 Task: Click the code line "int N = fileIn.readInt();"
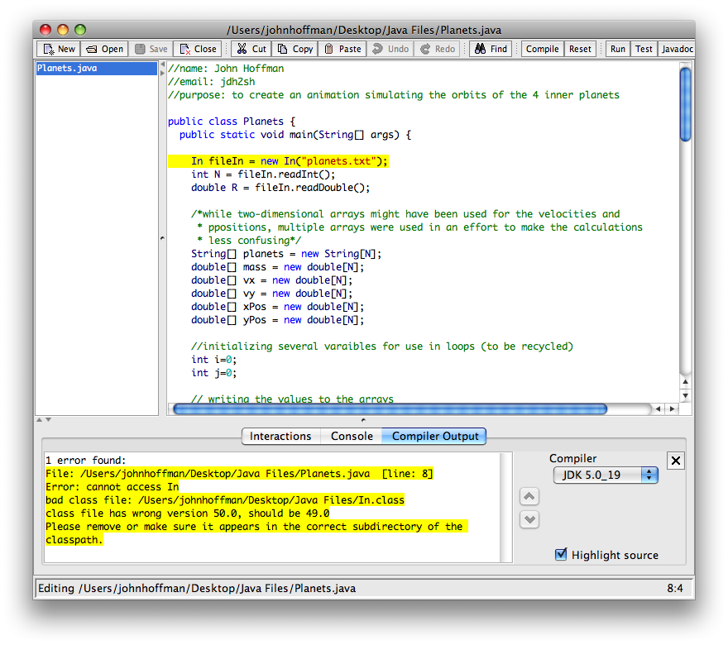pos(263,174)
